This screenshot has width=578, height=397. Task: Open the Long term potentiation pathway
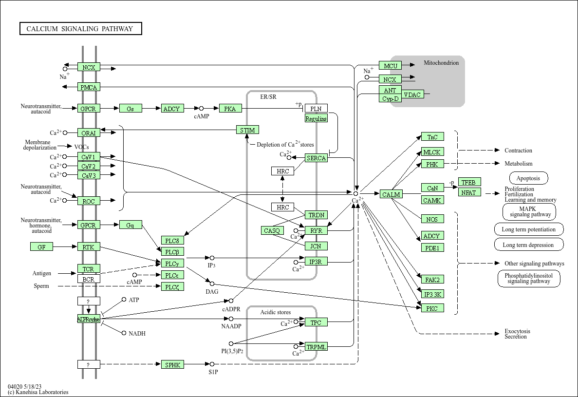click(x=528, y=229)
